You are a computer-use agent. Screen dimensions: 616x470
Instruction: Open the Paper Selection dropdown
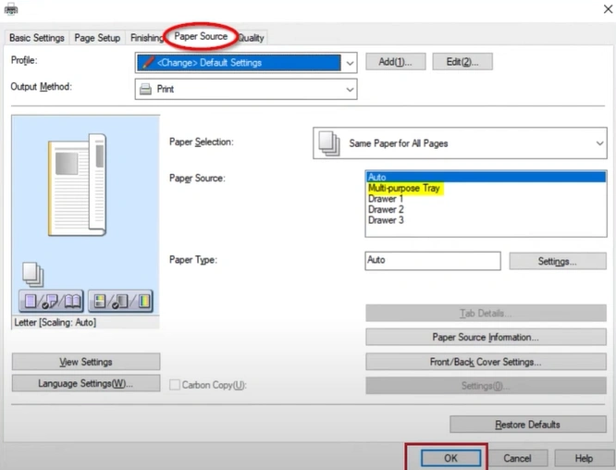pos(599,143)
